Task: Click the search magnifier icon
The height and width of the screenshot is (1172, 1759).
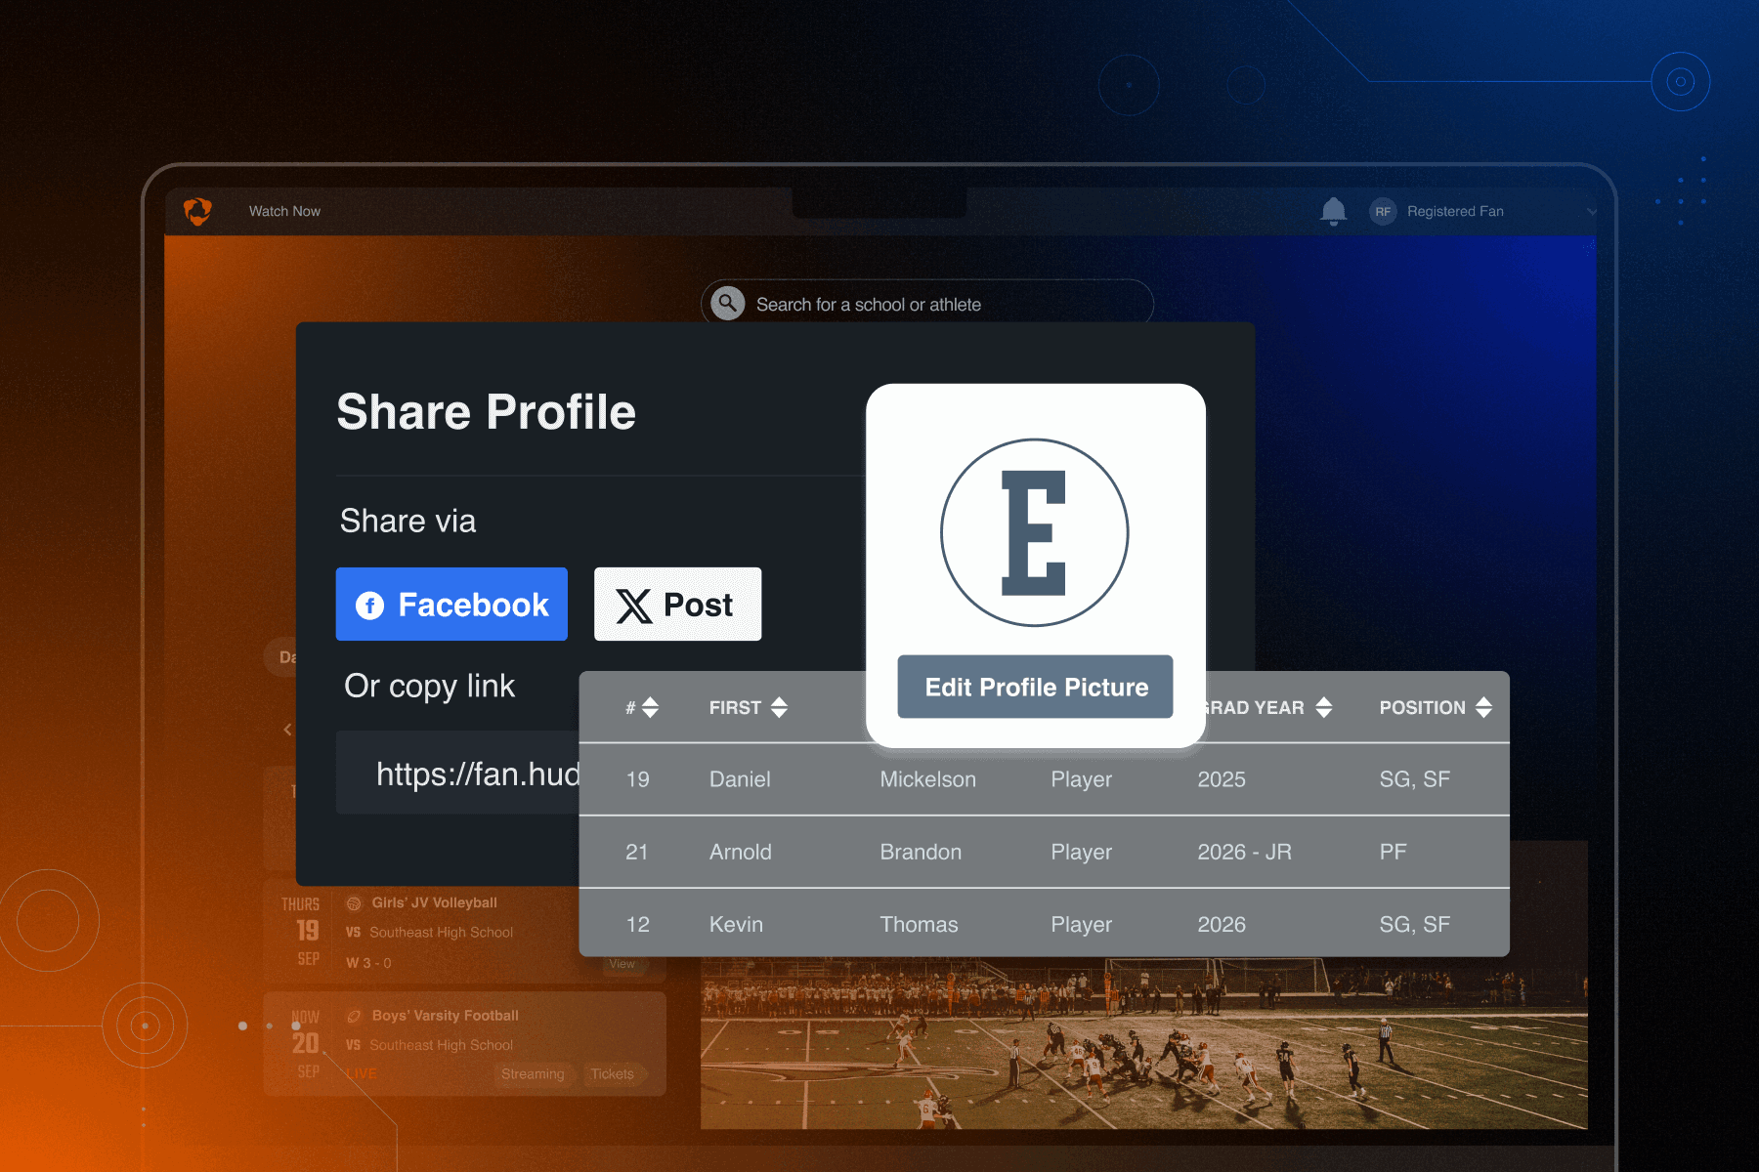Action: [x=726, y=304]
